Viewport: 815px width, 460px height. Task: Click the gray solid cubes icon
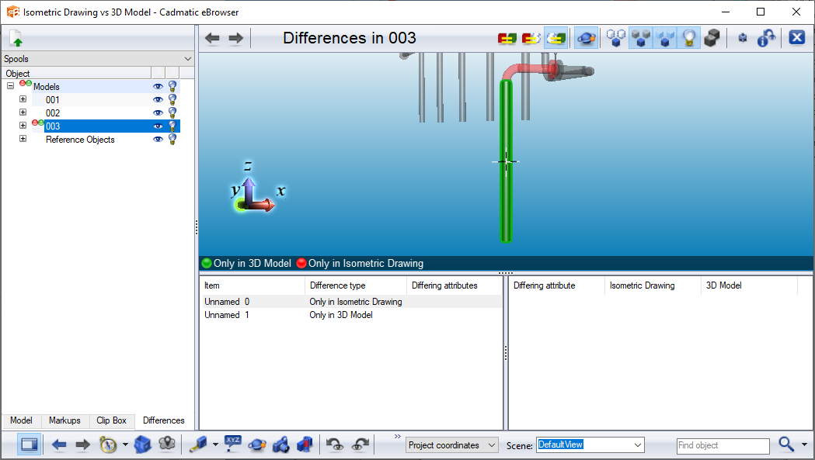[711, 38]
